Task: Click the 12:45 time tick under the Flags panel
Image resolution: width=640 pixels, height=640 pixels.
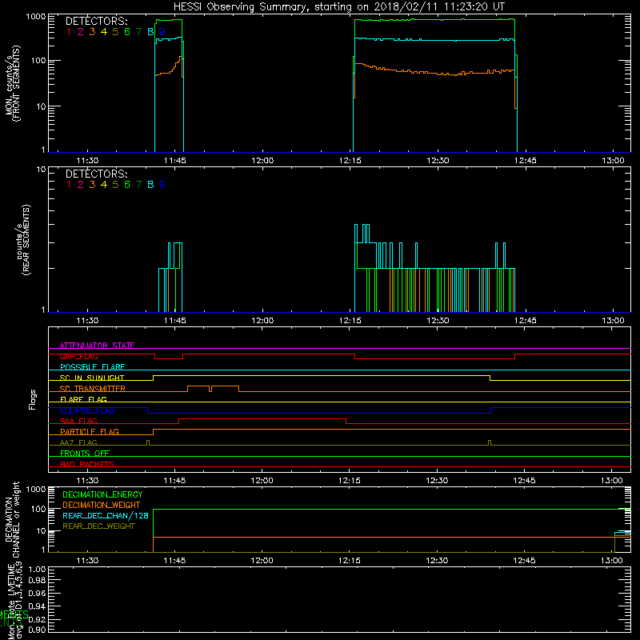Action: click(525, 481)
